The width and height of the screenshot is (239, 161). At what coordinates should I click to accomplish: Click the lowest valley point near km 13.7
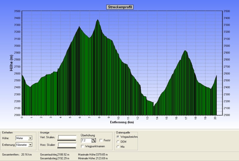pyautogui.click(x=154, y=106)
